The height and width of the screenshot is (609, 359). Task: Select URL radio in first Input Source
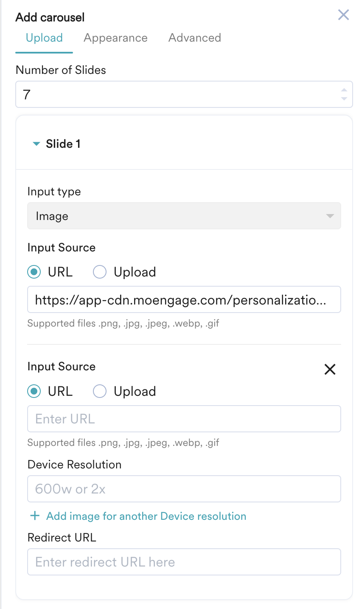(34, 272)
